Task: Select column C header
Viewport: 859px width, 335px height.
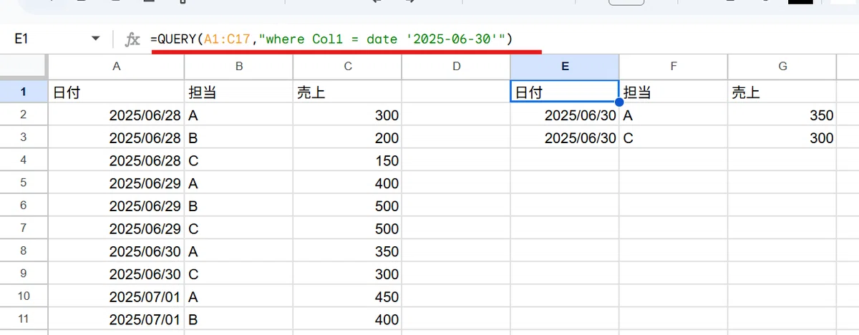Action: pyautogui.click(x=347, y=67)
